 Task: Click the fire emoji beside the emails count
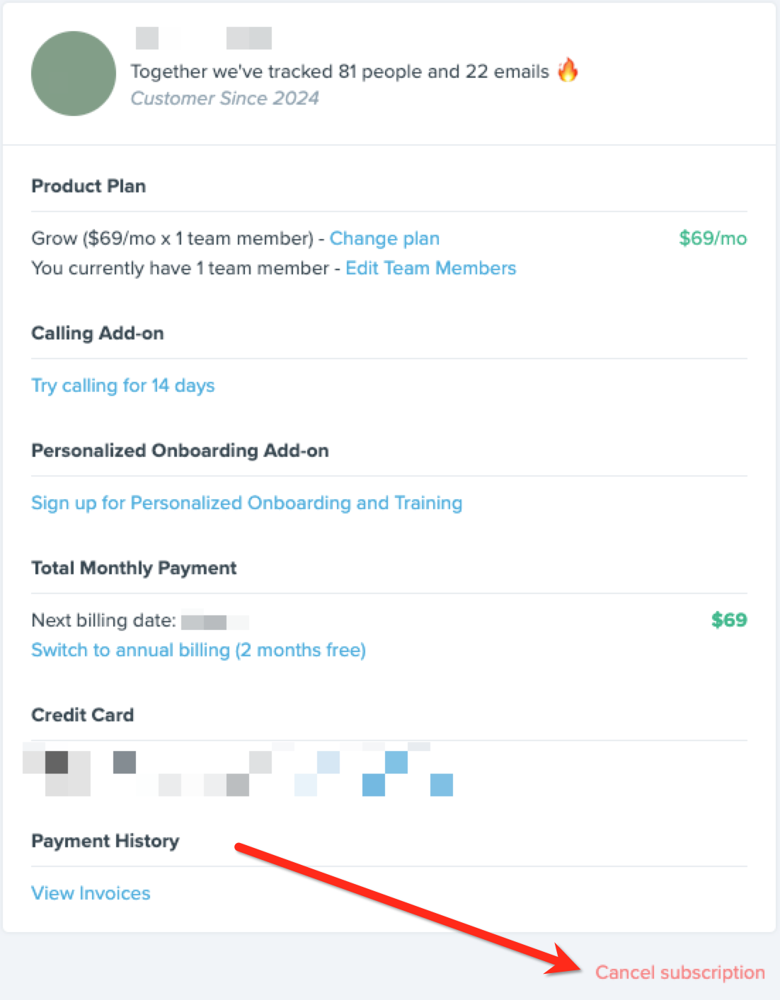pos(568,70)
